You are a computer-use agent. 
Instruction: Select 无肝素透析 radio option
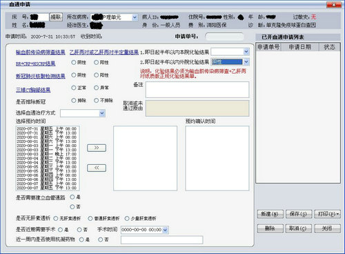pyautogui.click(x=56, y=218)
